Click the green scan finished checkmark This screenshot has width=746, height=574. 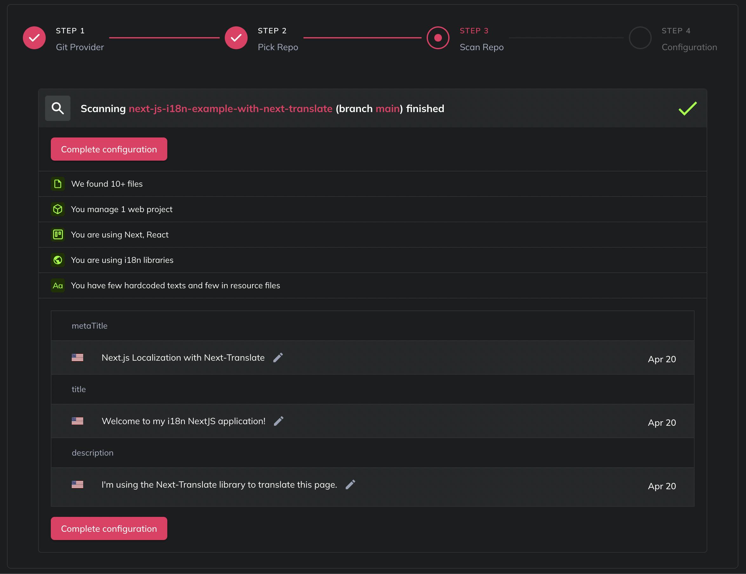pyautogui.click(x=688, y=109)
